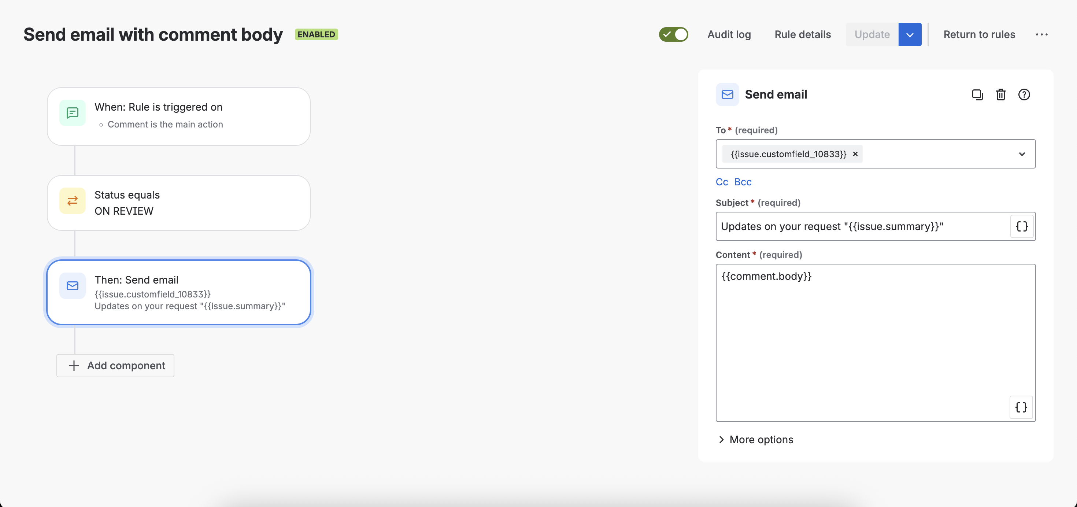Open help for Send email action
Viewport: 1077px width, 507px height.
tap(1024, 95)
